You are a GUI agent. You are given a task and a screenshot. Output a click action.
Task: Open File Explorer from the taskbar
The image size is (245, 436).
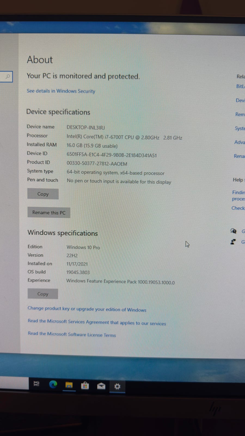pos(69,385)
